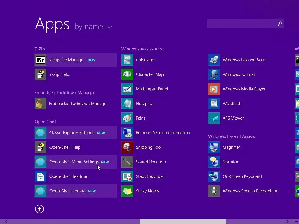Click the zoom-out minus button in corner
Screen dimensions: 299x224
[x=297, y=222]
